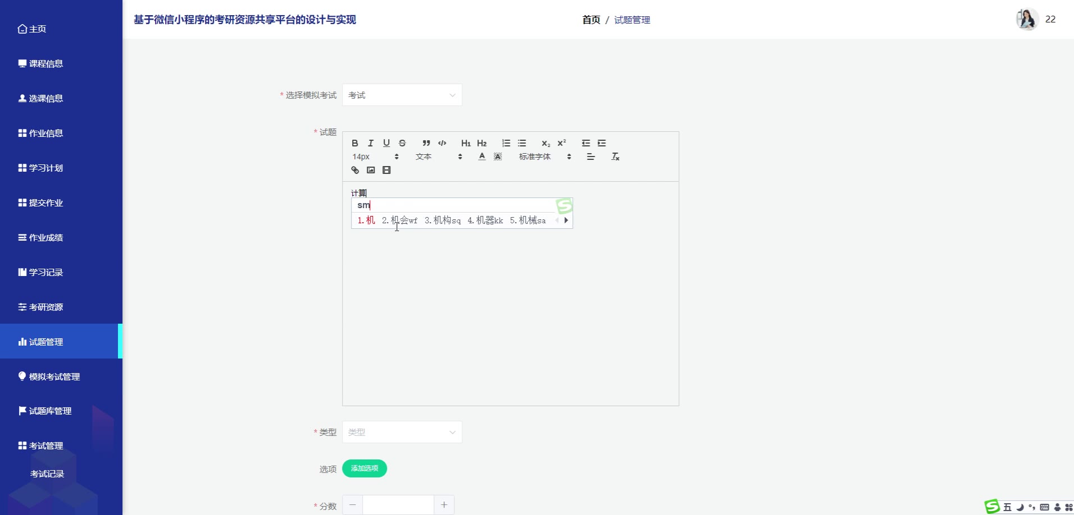Open the IME user account icon
The image size is (1074, 515).
1057,507
